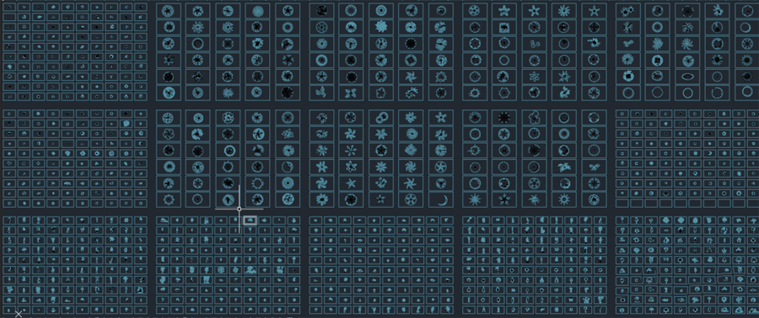Image resolution: width=759 pixels, height=318 pixels.
Task: Click the two overlapping circles tree symbol
Action: pyautogui.click(x=381, y=117)
